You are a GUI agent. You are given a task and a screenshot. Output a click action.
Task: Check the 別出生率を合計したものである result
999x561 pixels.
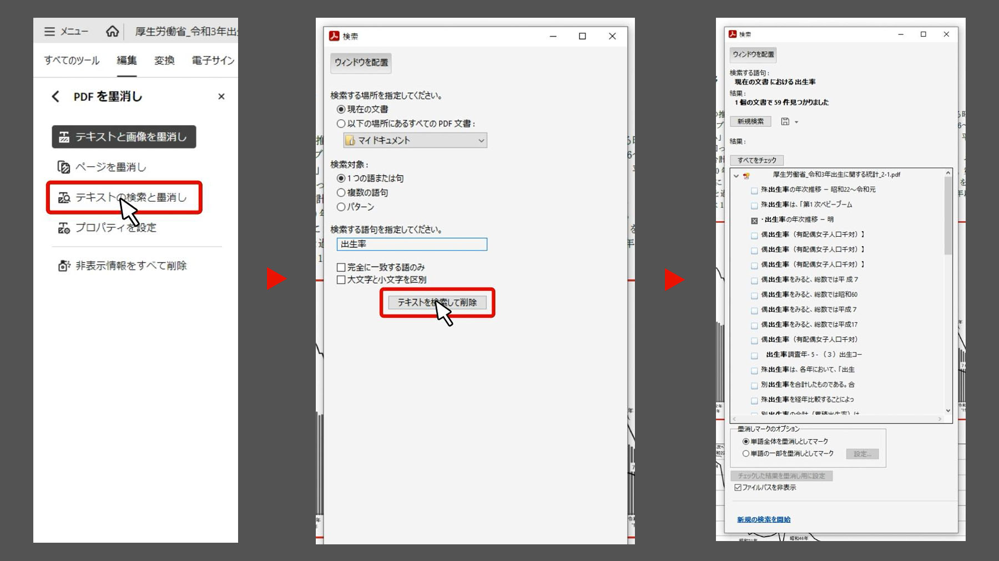click(x=754, y=385)
